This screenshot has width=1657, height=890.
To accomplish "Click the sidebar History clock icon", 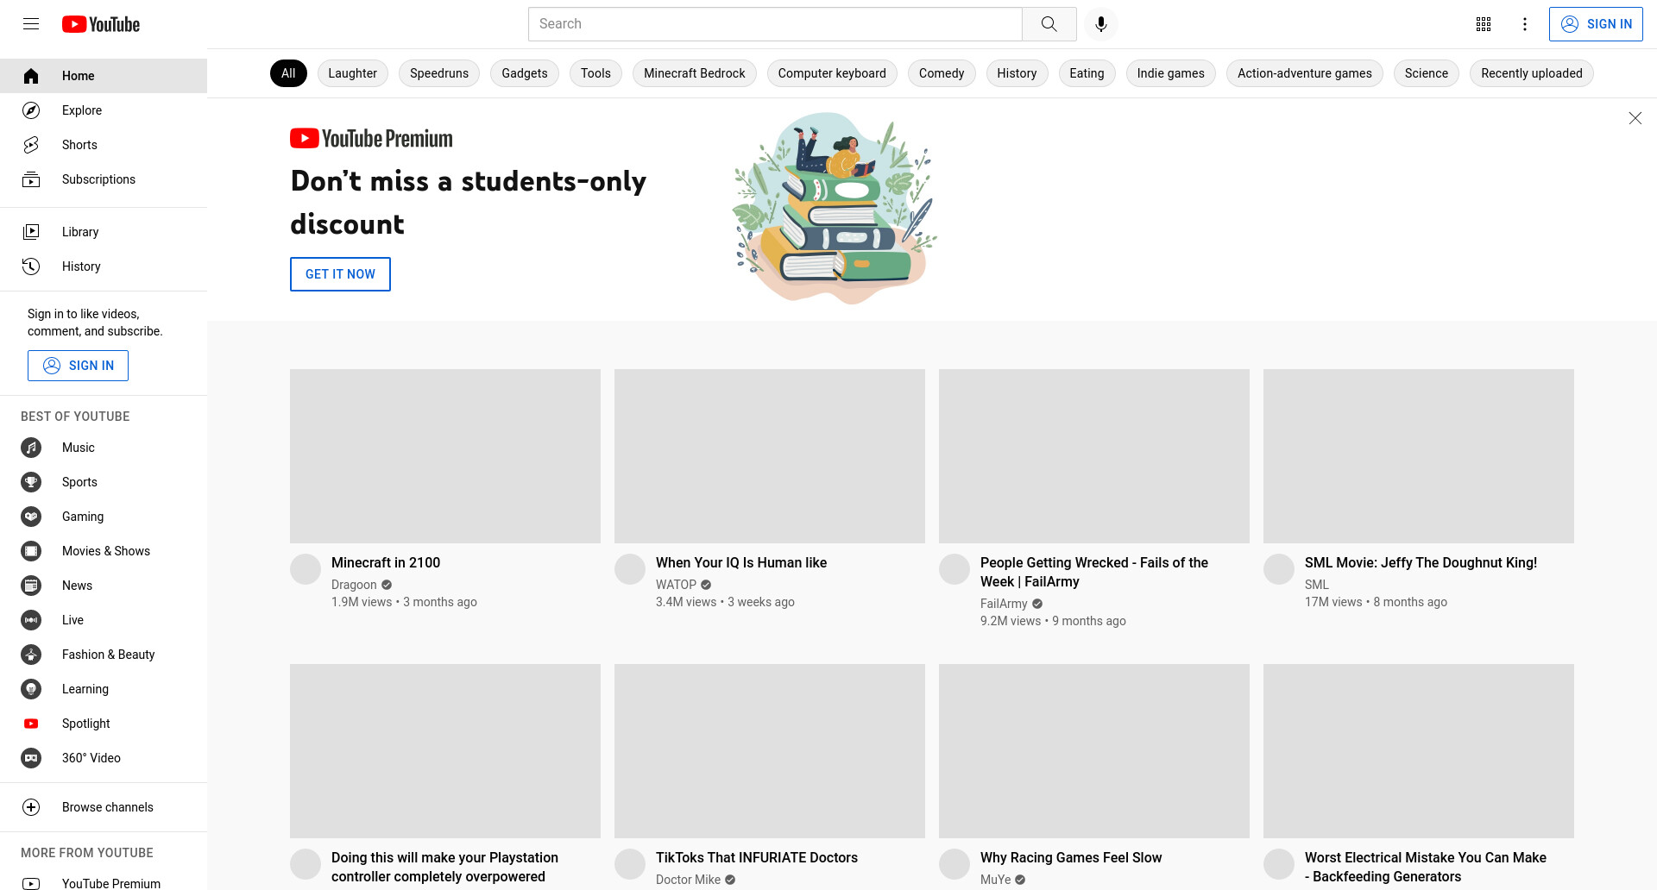I will 31,266.
